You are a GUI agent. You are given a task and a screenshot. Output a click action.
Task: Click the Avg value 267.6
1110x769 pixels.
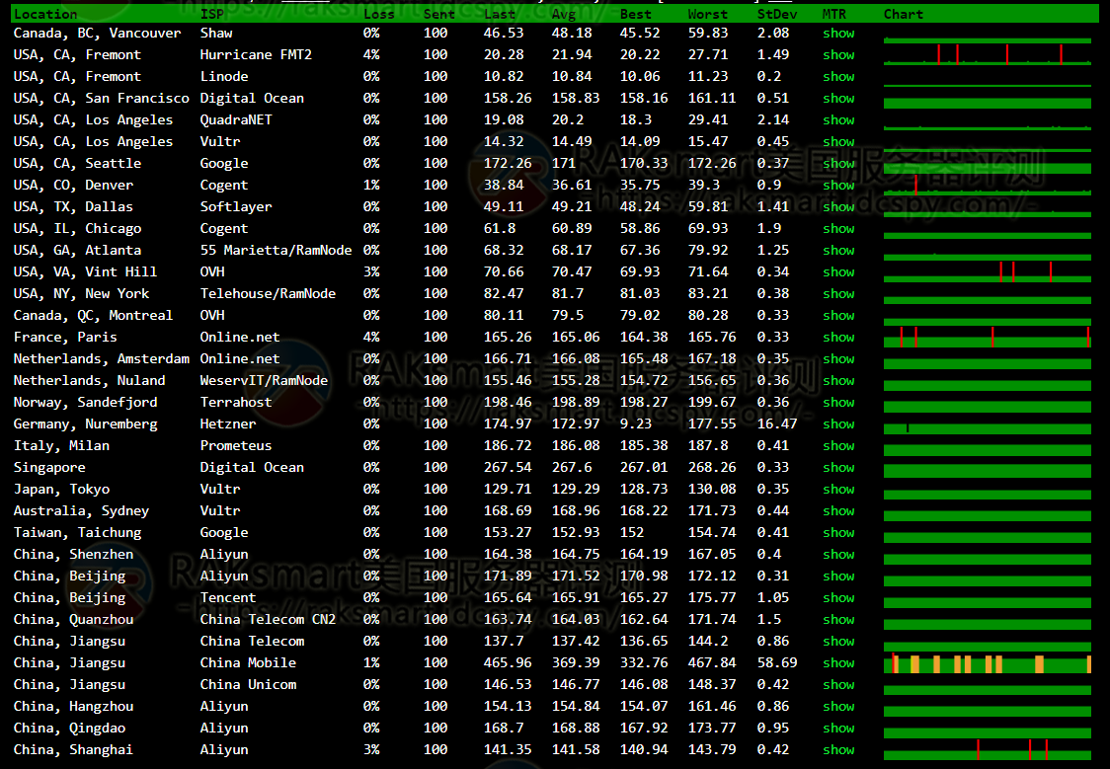[x=572, y=468]
